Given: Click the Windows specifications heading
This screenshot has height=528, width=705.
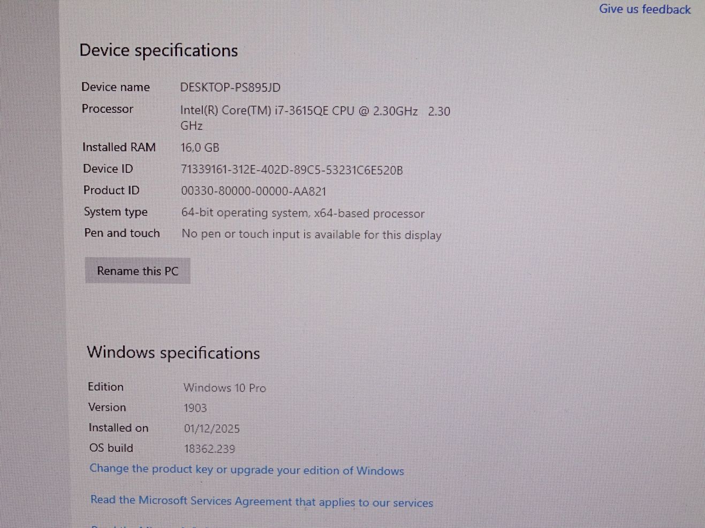Looking at the screenshot, I should click(x=173, y=353).
